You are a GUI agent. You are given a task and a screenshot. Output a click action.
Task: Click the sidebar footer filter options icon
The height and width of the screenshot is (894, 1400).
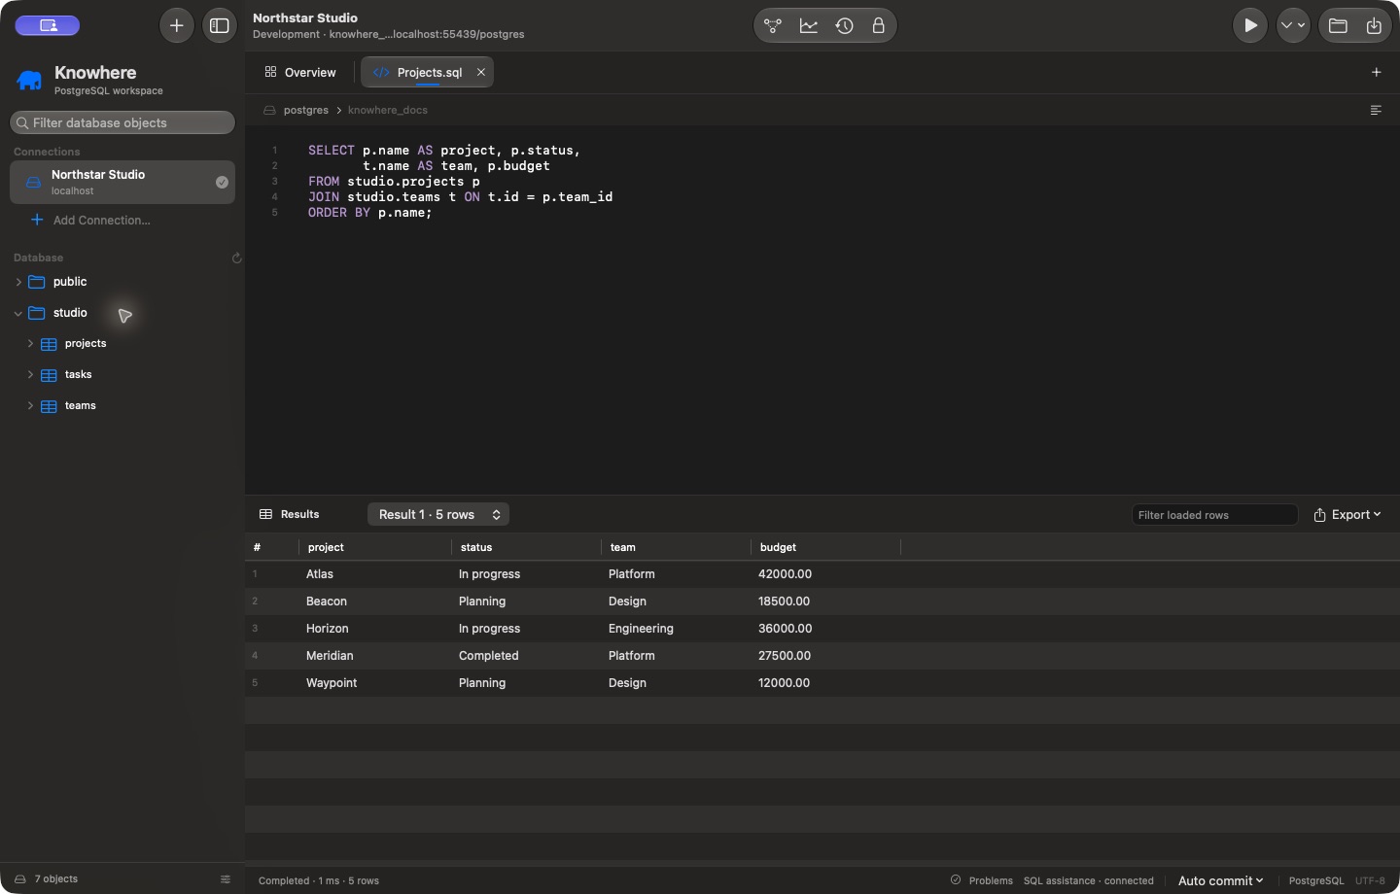tap(226, 879)
